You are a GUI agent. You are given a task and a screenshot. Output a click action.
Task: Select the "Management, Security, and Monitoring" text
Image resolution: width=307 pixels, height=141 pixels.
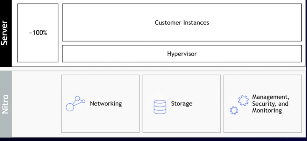[270, 104]
